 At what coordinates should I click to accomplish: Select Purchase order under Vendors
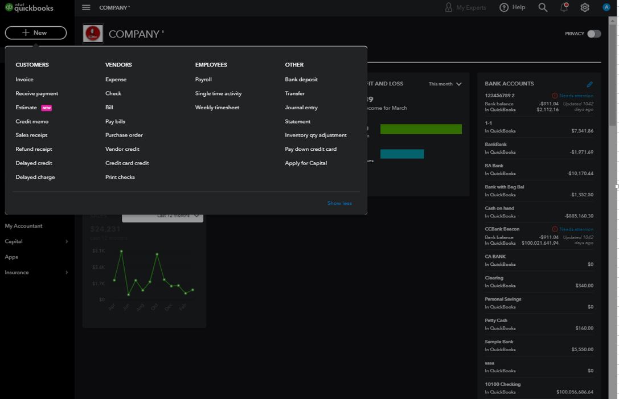[x=124, y=135]
